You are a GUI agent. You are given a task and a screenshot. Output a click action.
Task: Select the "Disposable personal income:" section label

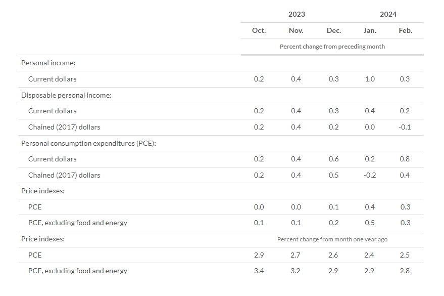[66, 95]
